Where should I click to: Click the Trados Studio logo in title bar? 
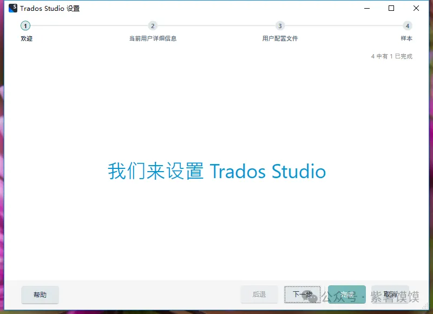pos(13,8)
